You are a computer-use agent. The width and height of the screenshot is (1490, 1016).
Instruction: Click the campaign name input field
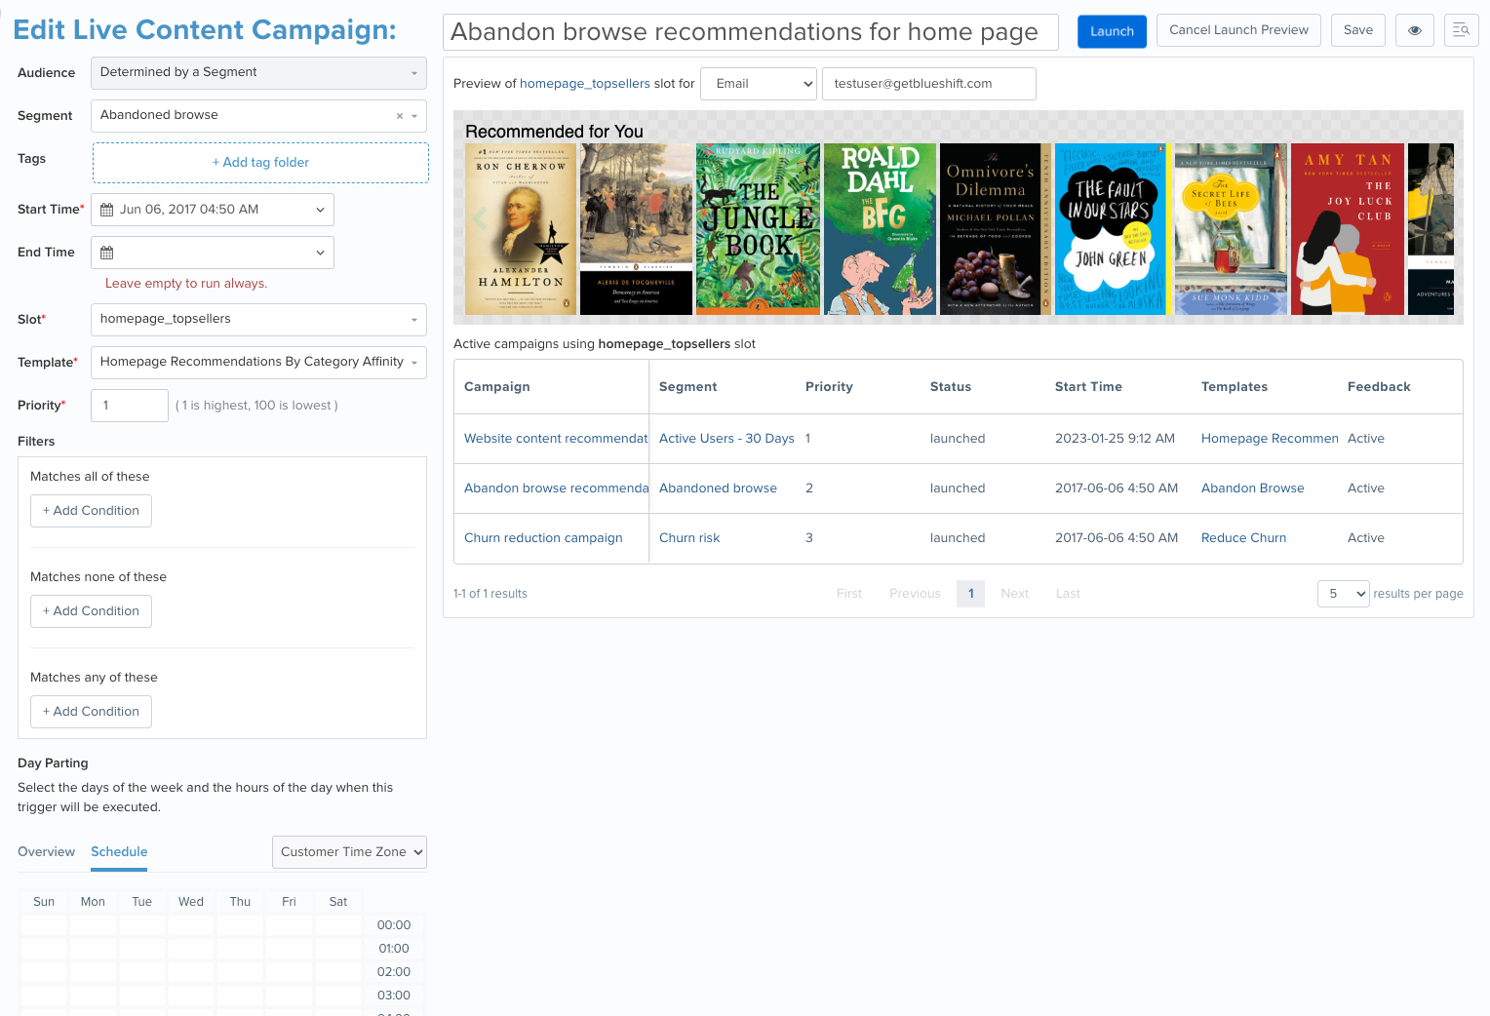751,32
